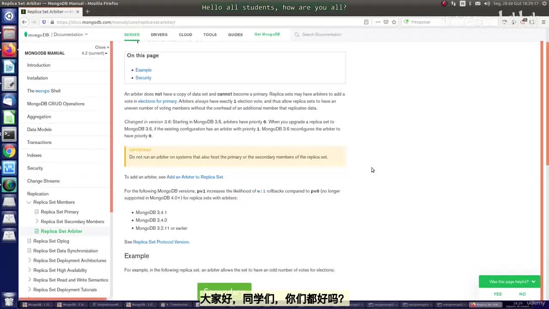Click the MongoDB leaf logo
The height and width of the screenshot is (309, 549).
(26, 34)
